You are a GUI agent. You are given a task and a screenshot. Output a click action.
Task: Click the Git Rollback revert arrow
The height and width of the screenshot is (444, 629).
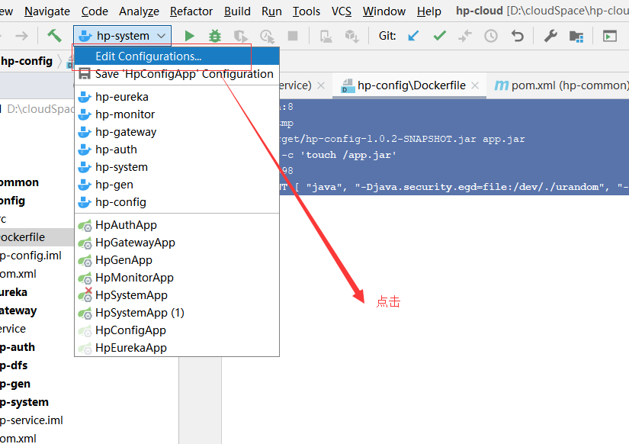(518, 36)
